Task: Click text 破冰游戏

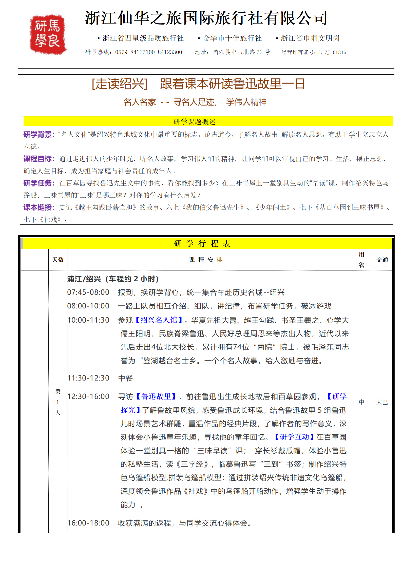Action: point(316,306)
